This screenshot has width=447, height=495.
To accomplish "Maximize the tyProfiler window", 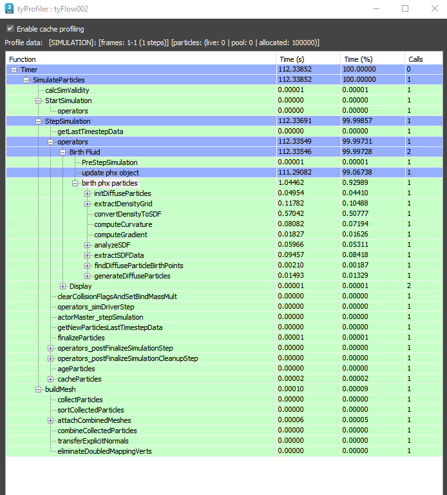I will point(405,8).
